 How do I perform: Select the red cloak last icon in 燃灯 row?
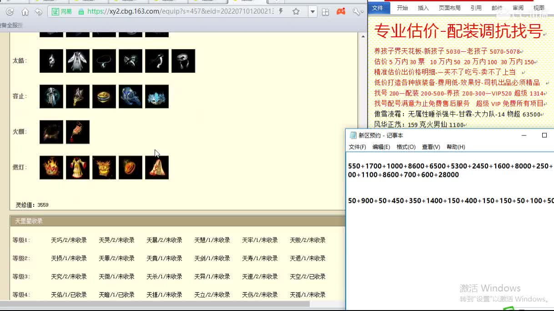click(x=157, y=167)
